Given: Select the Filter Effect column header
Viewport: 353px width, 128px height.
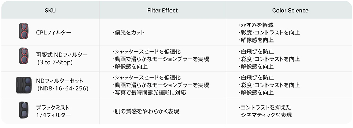Looking at the screenshot, I should coord(162,11).
